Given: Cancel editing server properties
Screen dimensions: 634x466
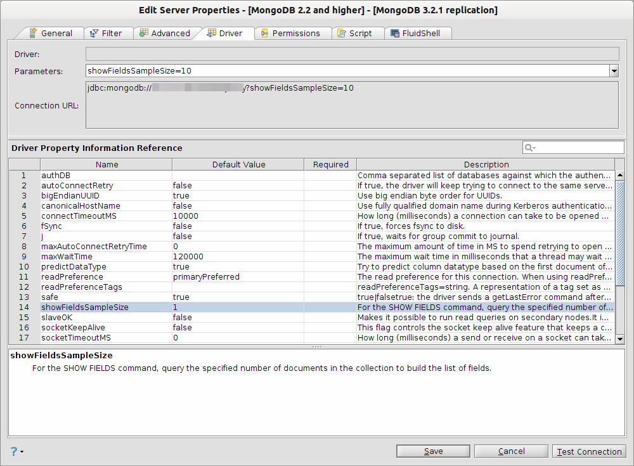Looking at the screenshot, I should 511,451.
